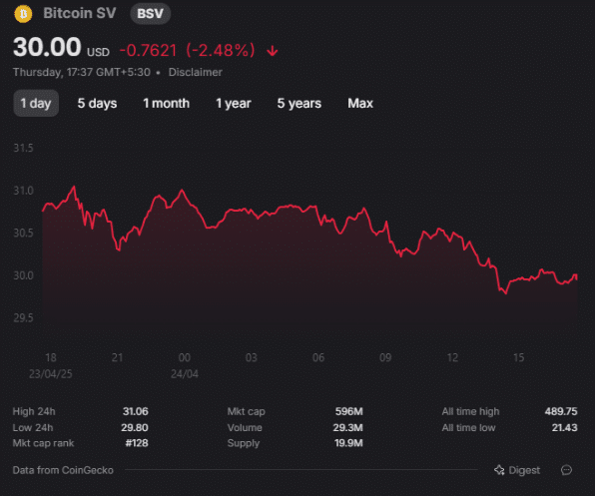
Task: Click the Data from CoinGecko text
Action: click(63, 470)
